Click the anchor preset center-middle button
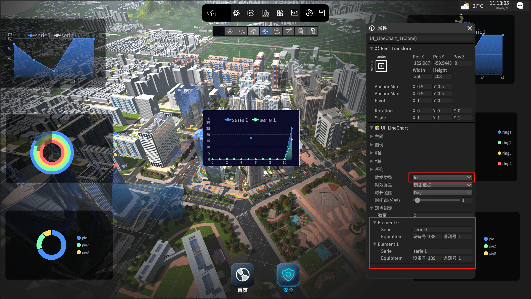Screen dimensions: 531x299 (x=381, y=66)
